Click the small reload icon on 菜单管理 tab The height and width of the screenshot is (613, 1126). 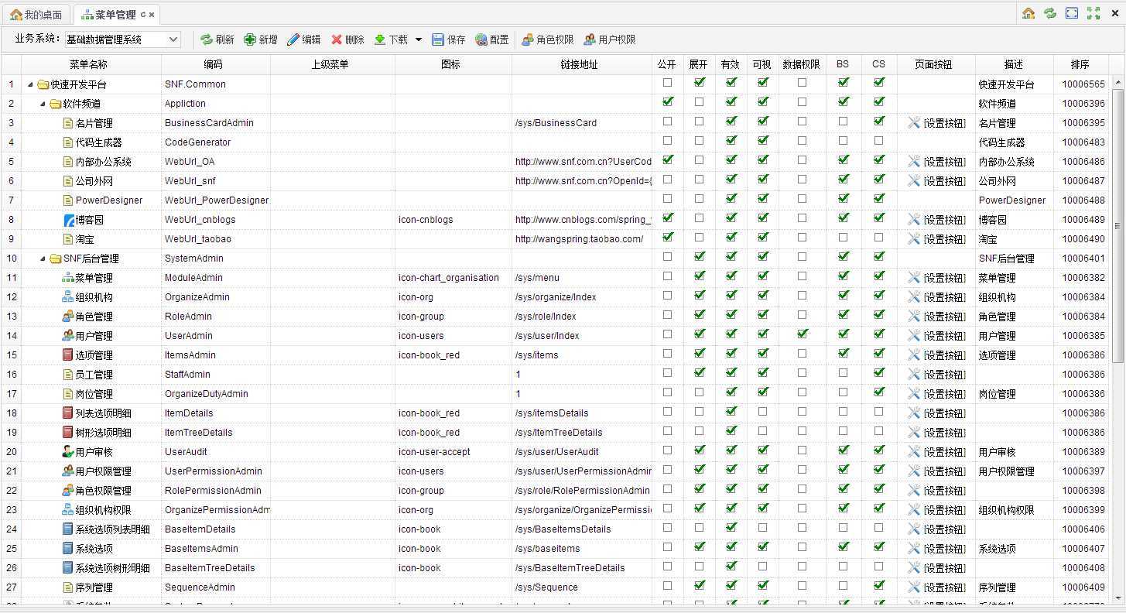tap(143, 15)
